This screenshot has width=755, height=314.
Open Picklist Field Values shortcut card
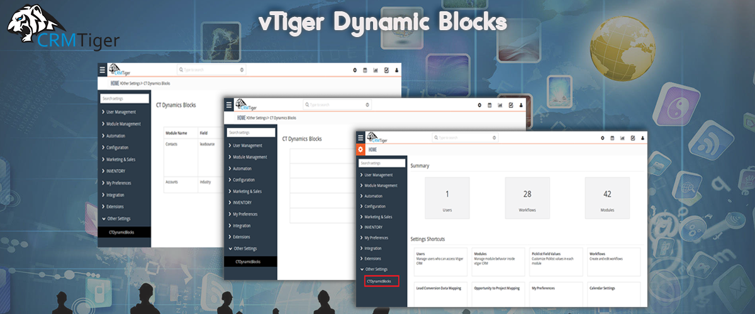click(x=556, y=262)
